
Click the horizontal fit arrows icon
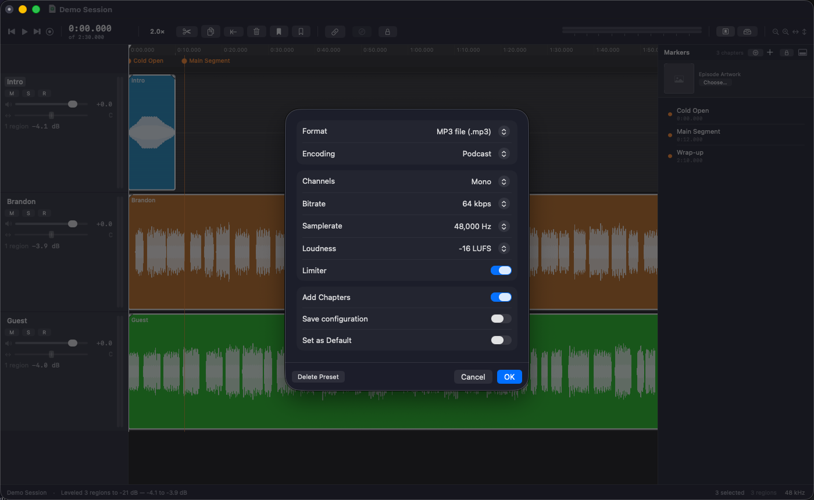[795, 32]
